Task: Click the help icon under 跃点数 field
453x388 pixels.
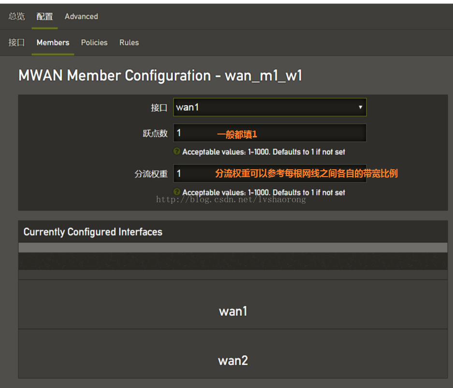Action: pyautogui.click(x=176, y=151)
